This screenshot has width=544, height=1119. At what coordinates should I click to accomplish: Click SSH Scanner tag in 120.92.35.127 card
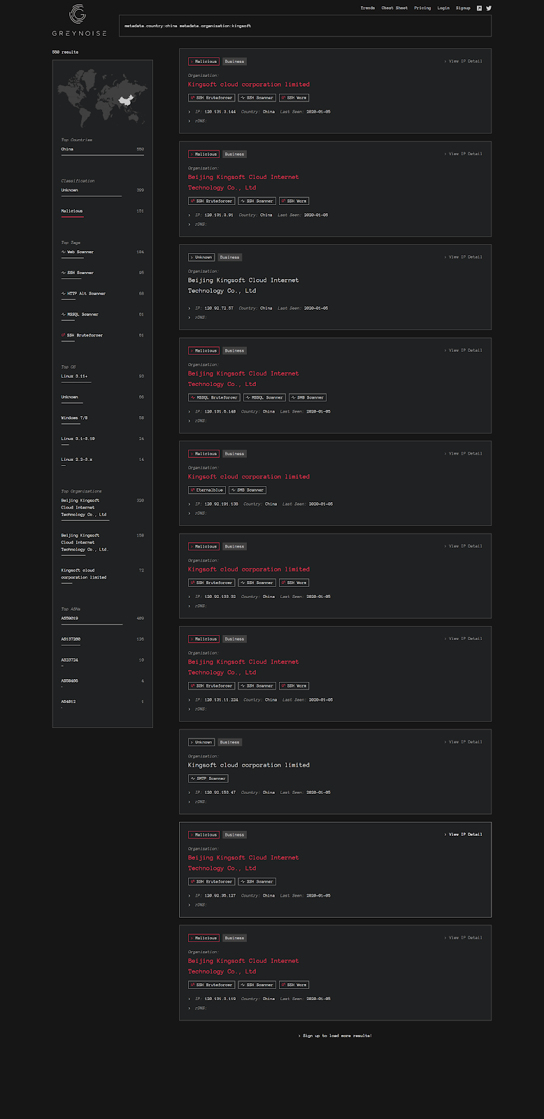tap(257, 882)
